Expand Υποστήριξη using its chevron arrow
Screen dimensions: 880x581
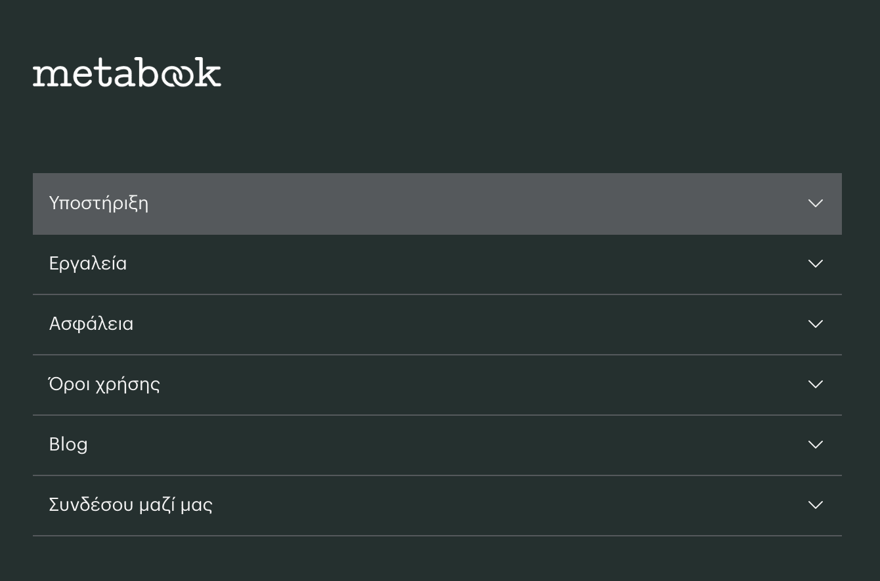(815, 203)
